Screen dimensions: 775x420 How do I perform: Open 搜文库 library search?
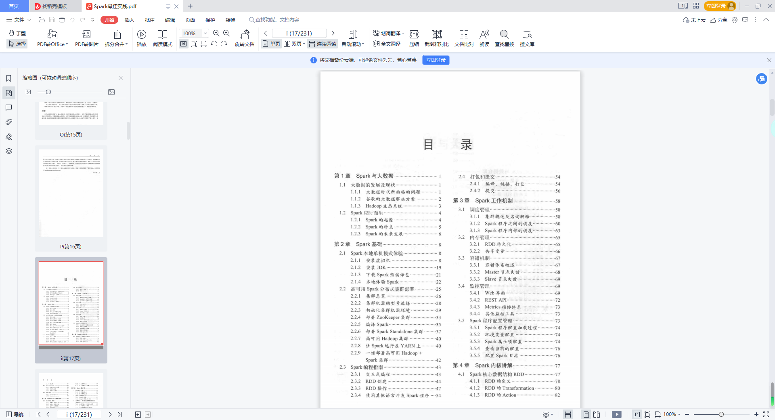[527, 38]
